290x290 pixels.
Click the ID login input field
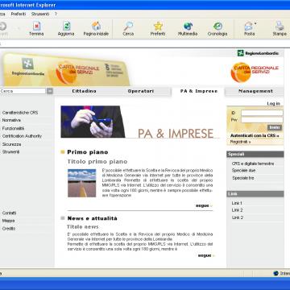point(262,113)
